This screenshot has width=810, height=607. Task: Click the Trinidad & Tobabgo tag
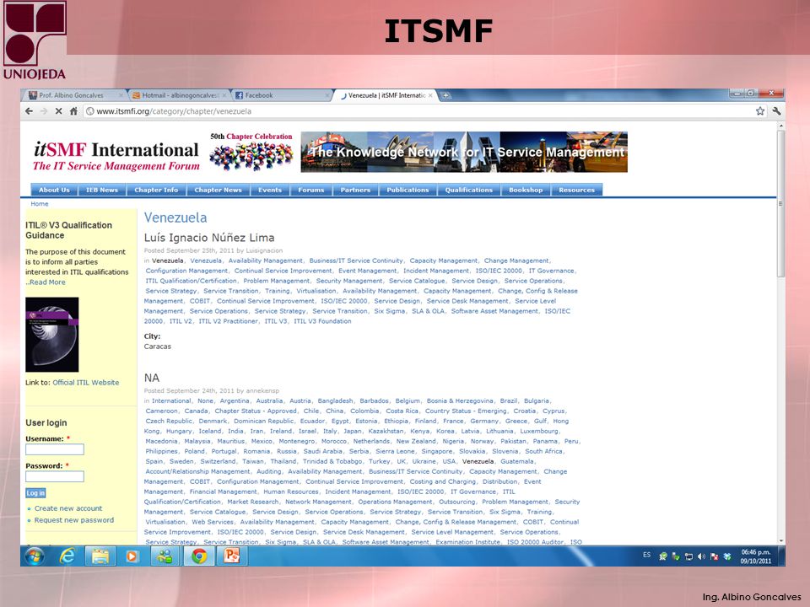[x=332, y=461]
